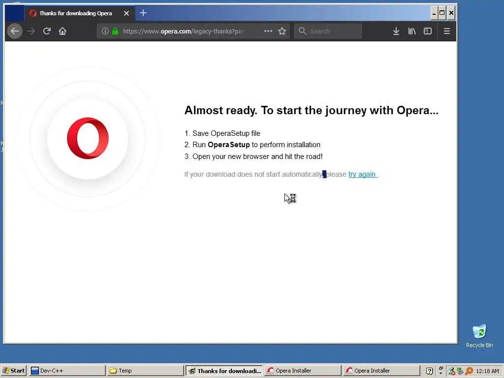Click the Almost ready heading text

(311, 110)
